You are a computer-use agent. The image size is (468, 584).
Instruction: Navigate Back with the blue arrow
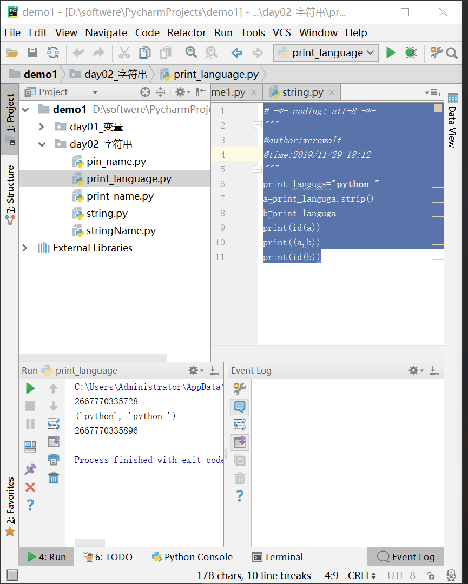pos(236,52)
